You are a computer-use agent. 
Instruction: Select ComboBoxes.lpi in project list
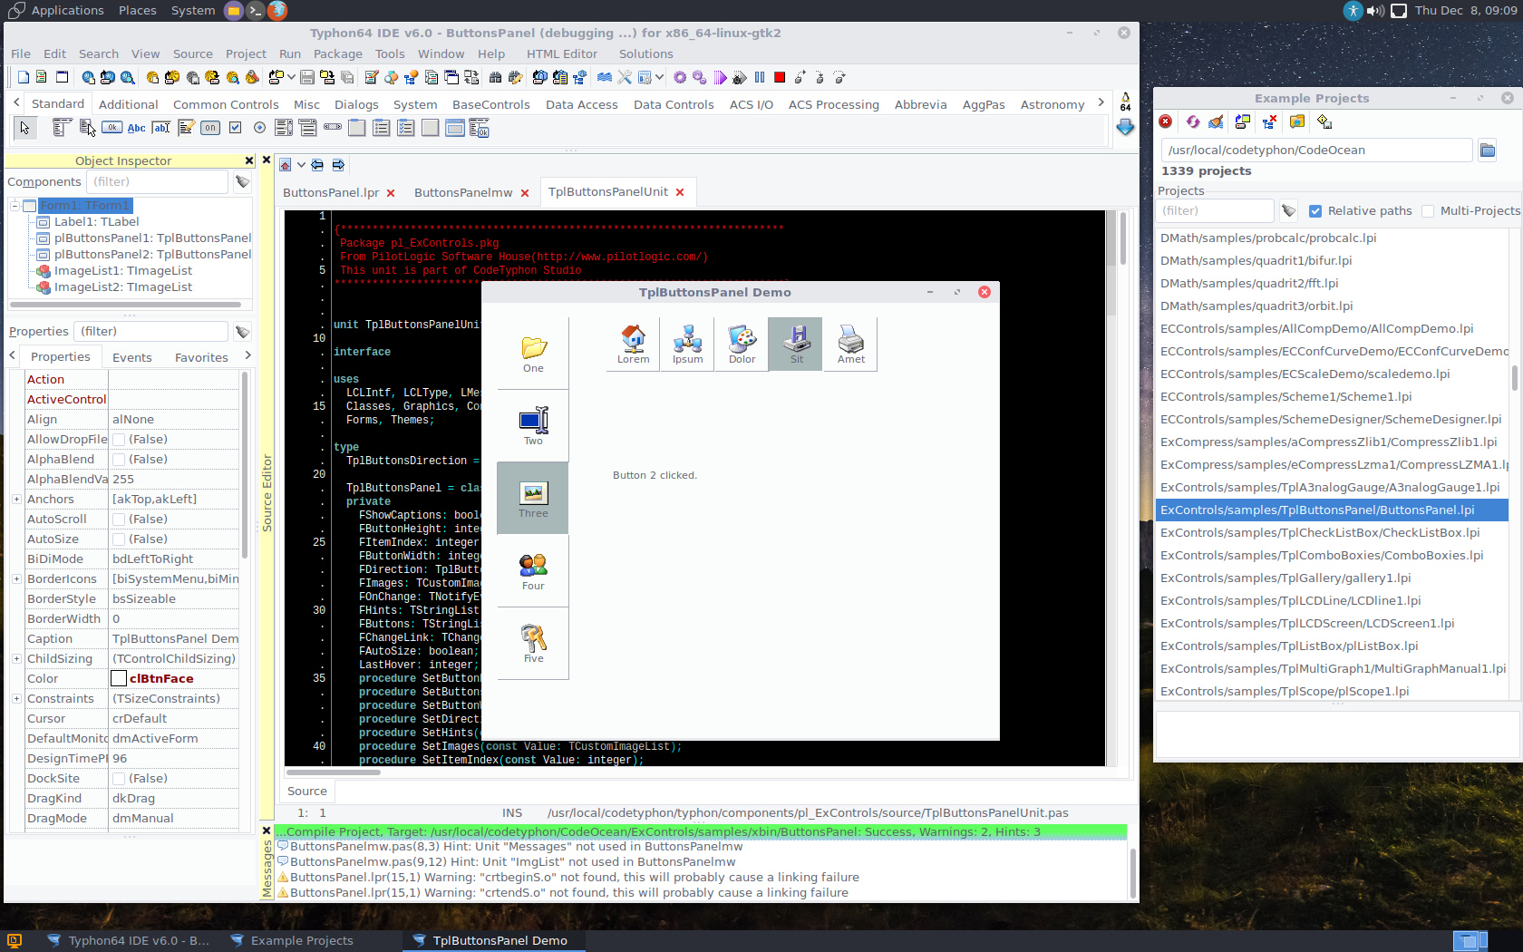tap(1322, 556)
